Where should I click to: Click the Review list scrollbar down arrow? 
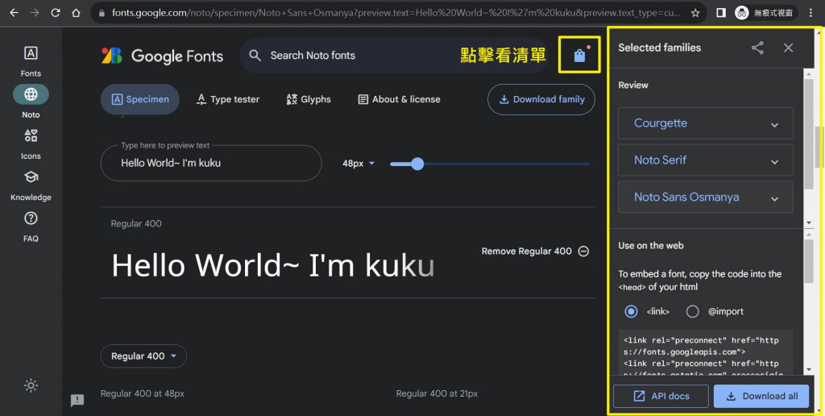click(x=809, y=223)
